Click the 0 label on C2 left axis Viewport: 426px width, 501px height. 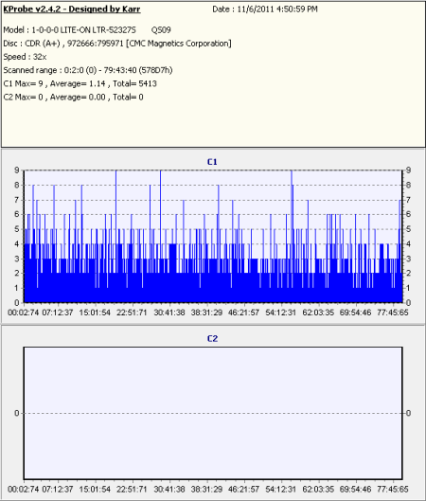[x=17, y=413]
